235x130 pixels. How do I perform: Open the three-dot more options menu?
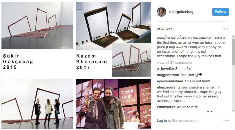click(226, 121)
